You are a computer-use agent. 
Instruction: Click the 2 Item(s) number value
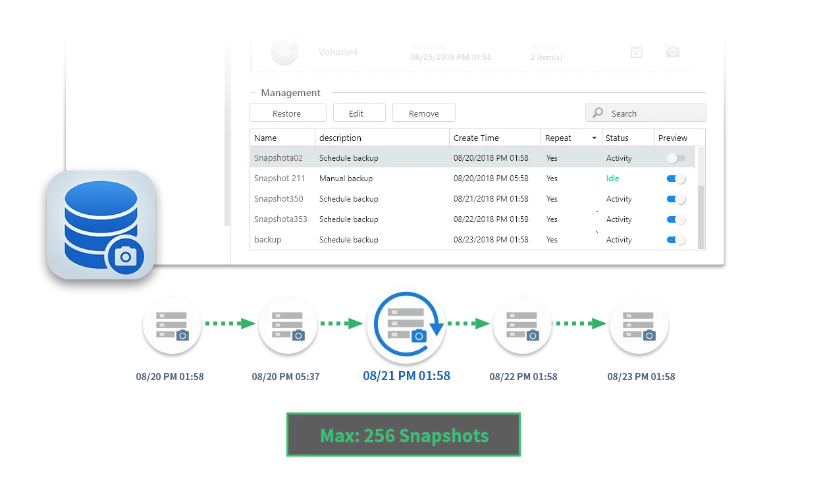coord(546,57)
